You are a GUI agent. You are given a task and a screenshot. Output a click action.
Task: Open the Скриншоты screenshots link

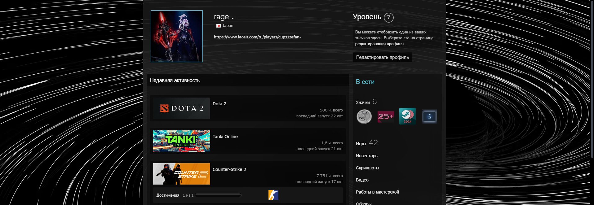[x=367, y=168]
